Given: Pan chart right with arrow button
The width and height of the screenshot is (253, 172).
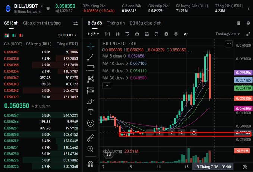Looking at the screenshot, I should tap(182, 133).
